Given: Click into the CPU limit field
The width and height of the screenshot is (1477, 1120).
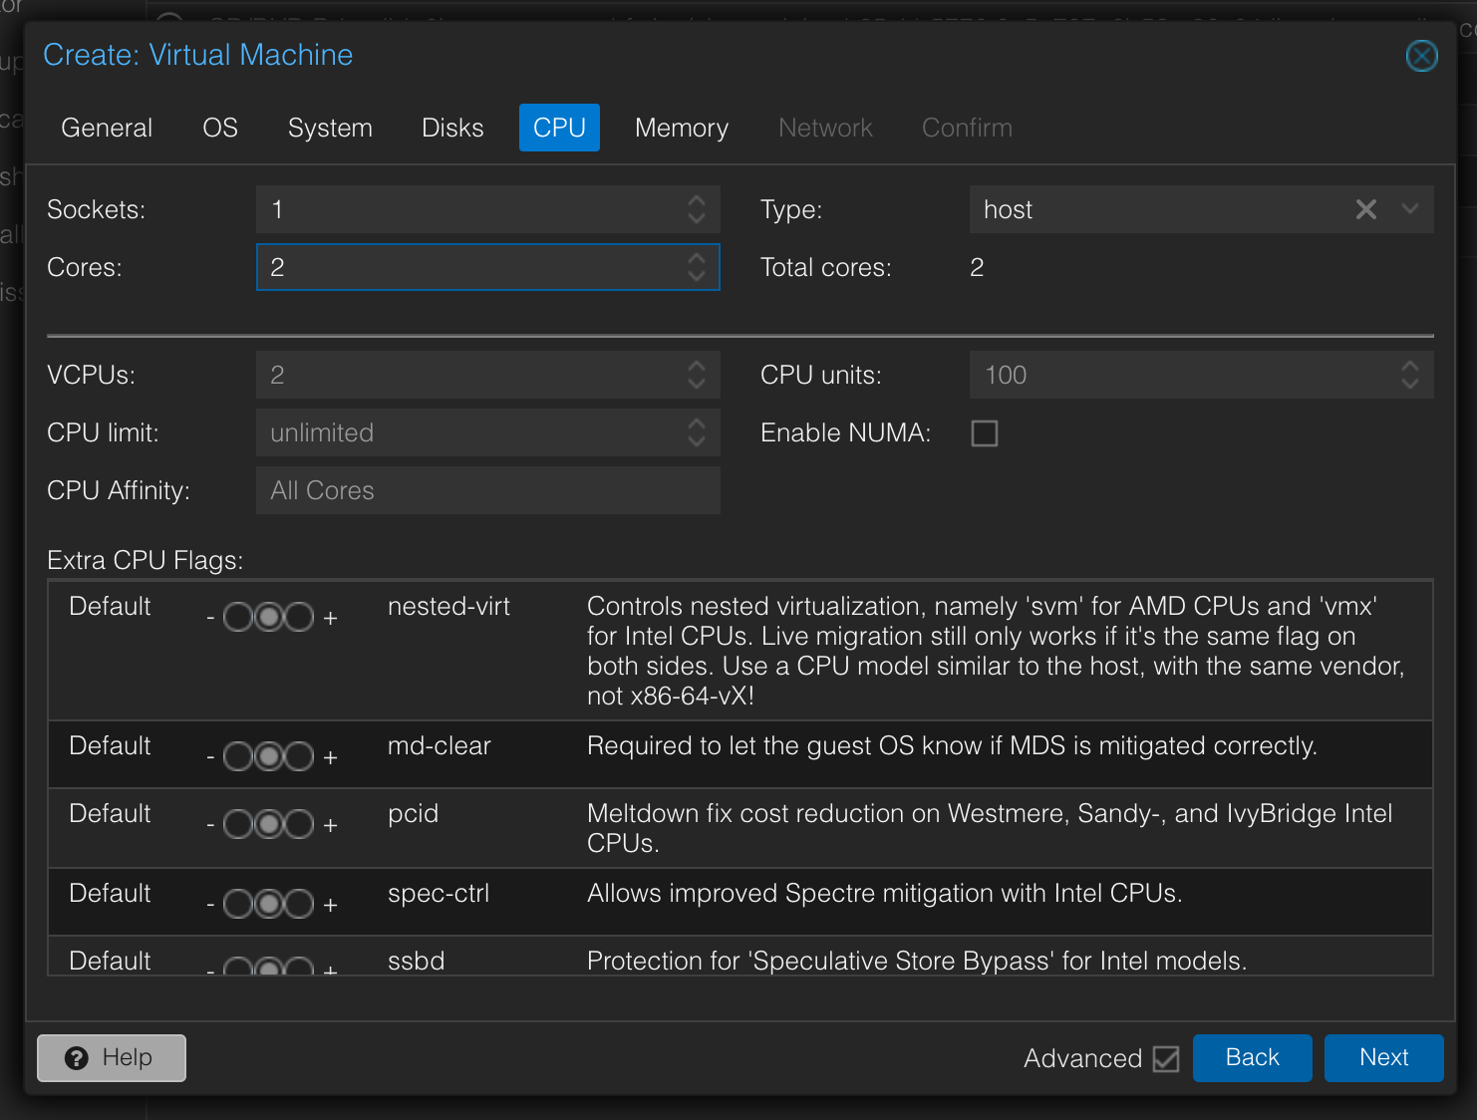Looking at the screenshot, I should [468, 432].
